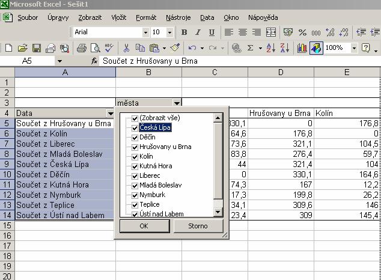Decrease decimal places
The height and width of the screenshot is (280, 381).
(344, 32)
